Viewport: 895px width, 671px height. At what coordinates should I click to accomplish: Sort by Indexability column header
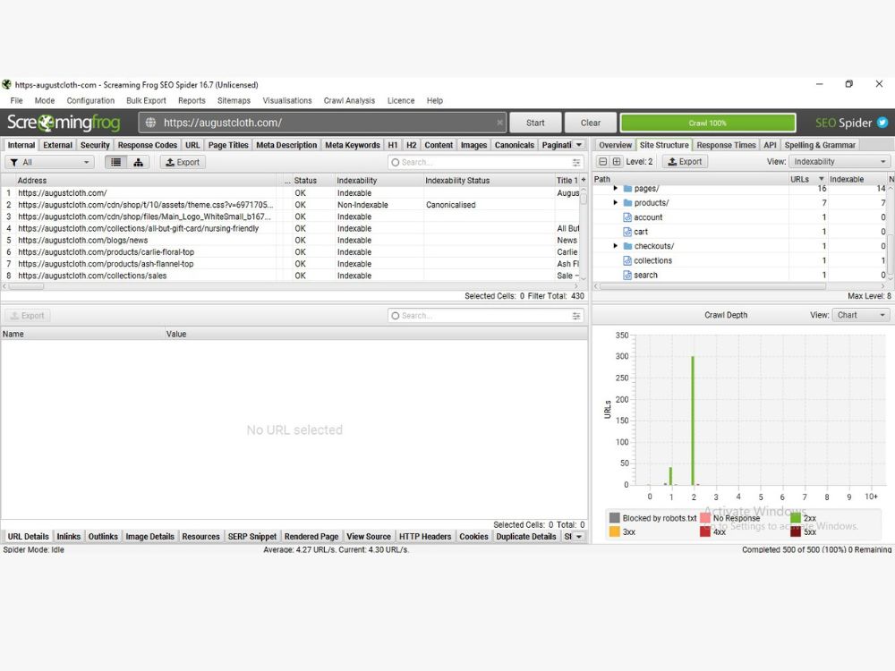[379, 181]
